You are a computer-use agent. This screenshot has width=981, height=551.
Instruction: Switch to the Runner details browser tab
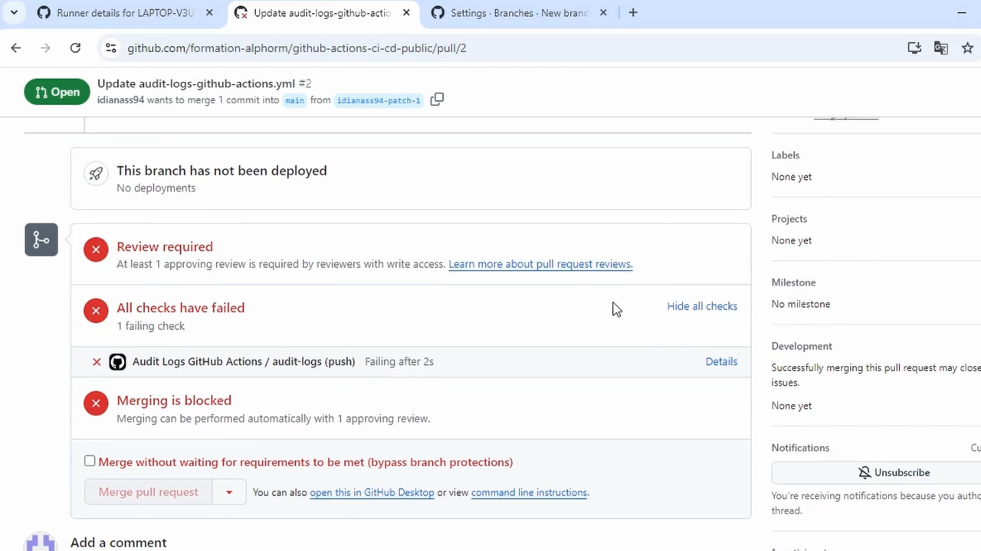(x=123, y=12)
